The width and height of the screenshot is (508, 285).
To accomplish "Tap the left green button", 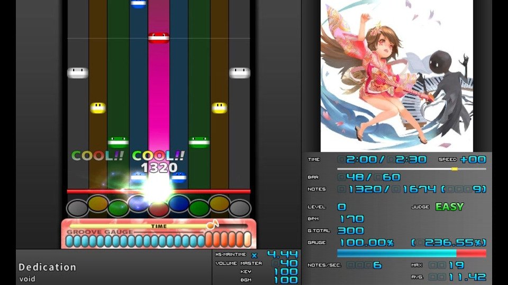I will [x=118, y=208].
